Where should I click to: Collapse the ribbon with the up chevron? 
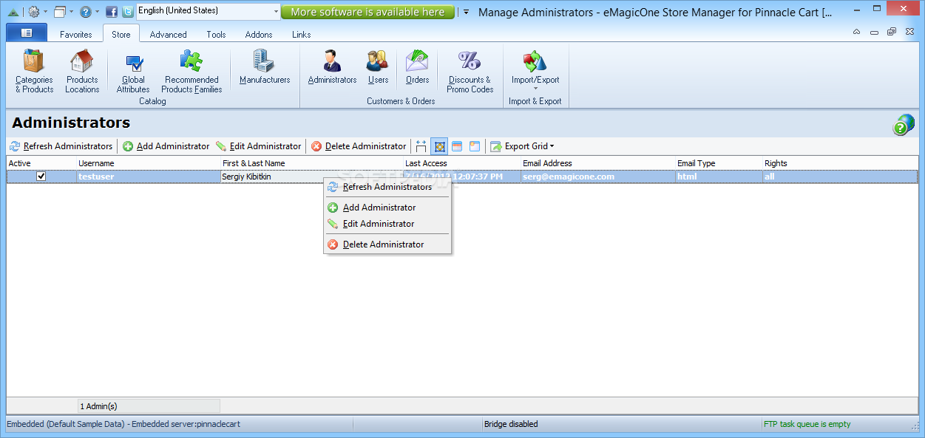coord(856,32)
